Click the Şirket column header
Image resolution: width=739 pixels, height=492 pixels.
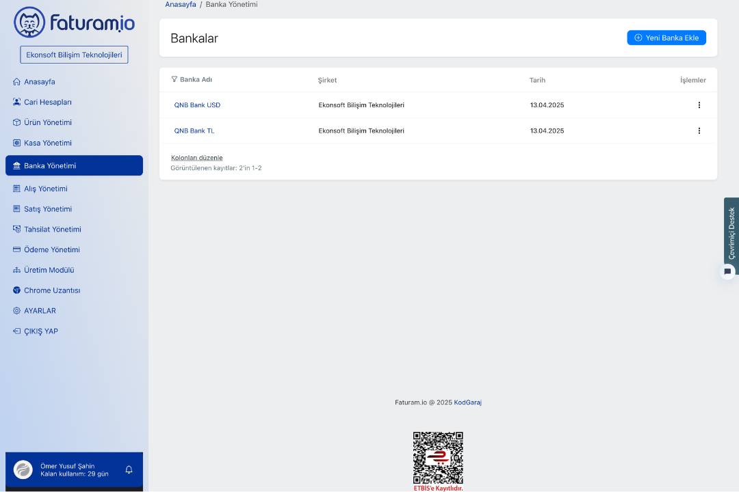pos(327,80)
